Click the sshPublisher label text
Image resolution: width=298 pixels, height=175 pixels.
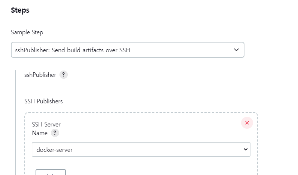click(40, 75)
